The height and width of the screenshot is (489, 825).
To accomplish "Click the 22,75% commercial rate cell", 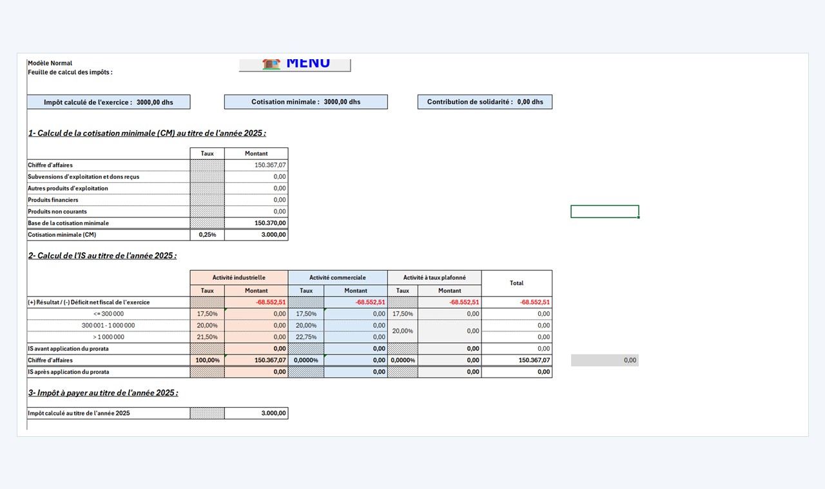I will pyautogui.click(x=306, y=337).
